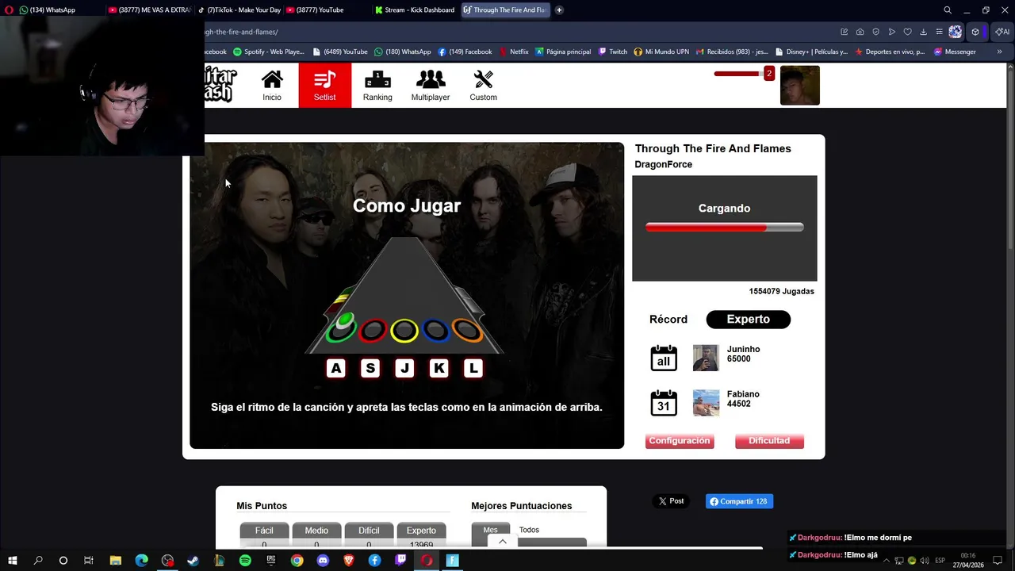Select the Mes tab in Mejores Puntuaciones

pos(491,530)
